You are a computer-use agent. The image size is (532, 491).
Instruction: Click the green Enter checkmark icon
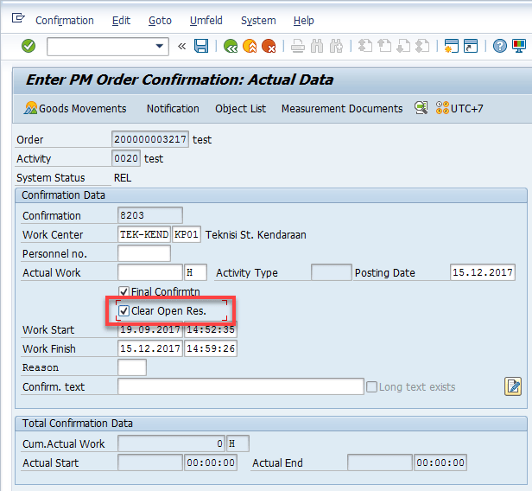[28, 46]
